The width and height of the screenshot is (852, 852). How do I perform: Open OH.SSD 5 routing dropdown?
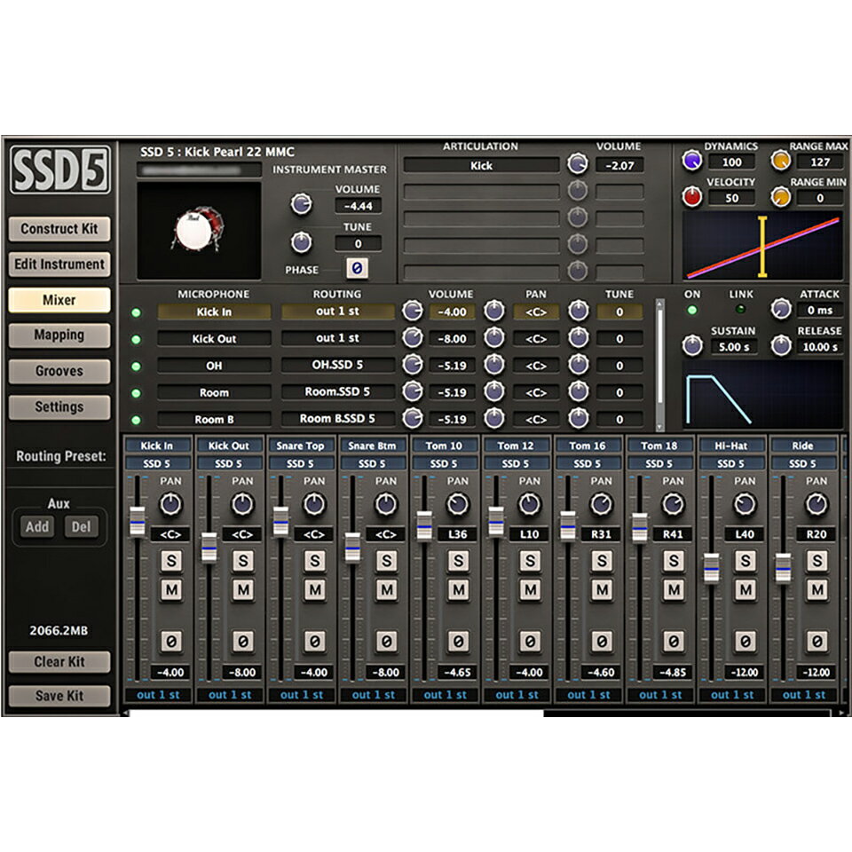tap(337, 365)
